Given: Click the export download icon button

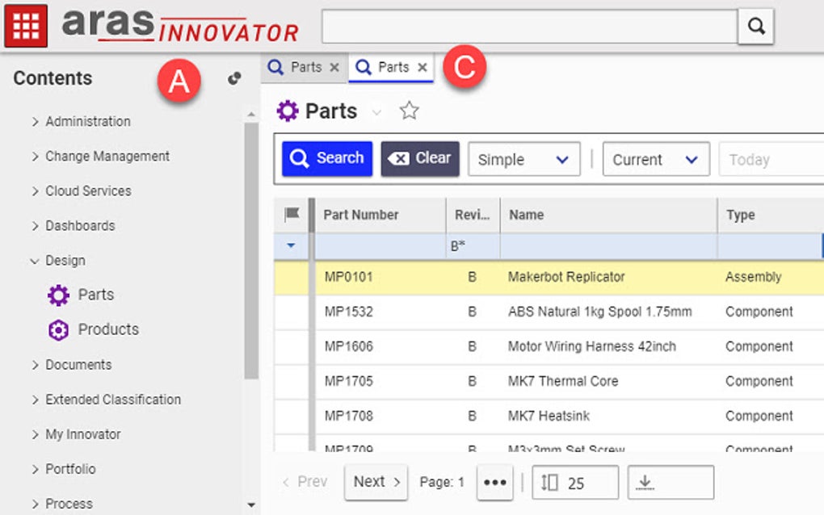Looking at the screenshot, I should pos(670,482).
